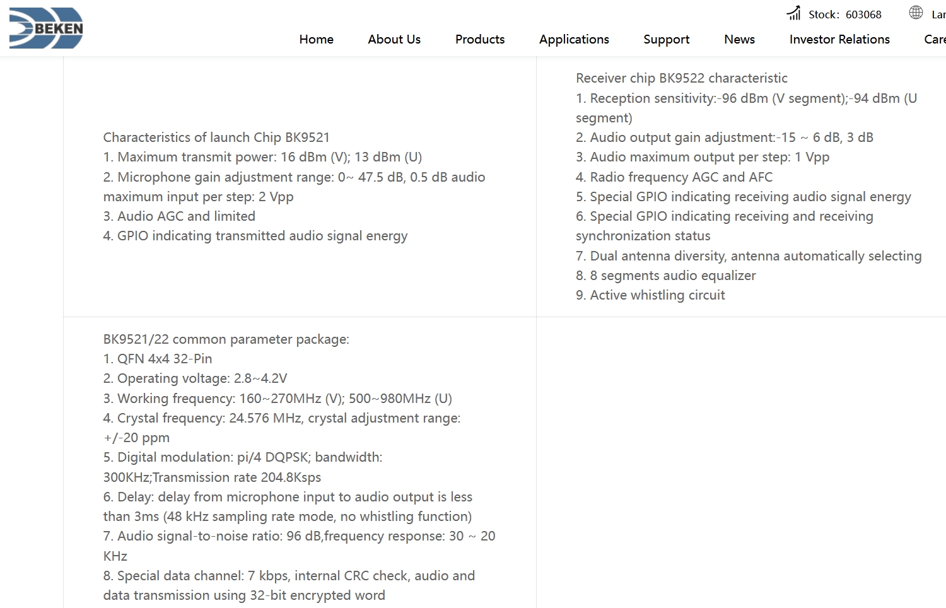Screen dimensions: 946x608
Task: Open the Home menu item
Action: pyautogui.click(x=316, y=39)
